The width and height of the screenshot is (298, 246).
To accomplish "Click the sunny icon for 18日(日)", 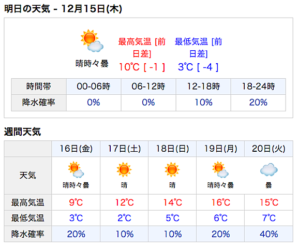I will click(172, 169).
